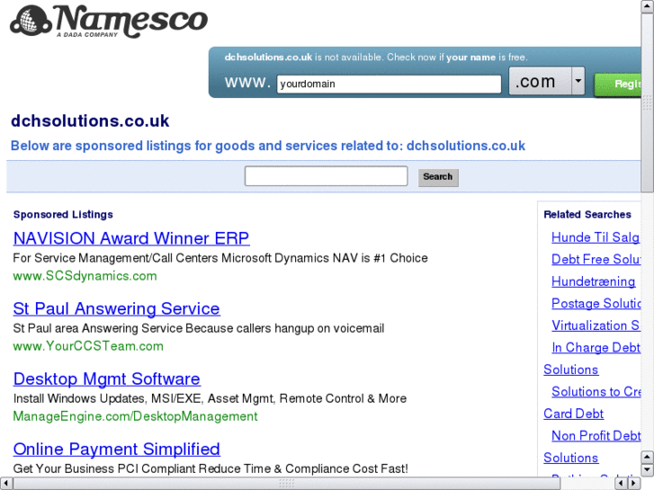Click the Related Searches heading

point(587,214)
